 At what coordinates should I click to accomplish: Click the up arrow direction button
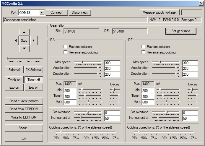24,32
